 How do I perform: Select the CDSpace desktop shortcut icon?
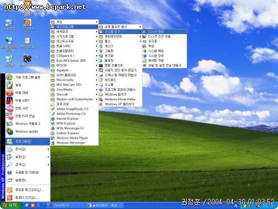[x=27, y=26]
